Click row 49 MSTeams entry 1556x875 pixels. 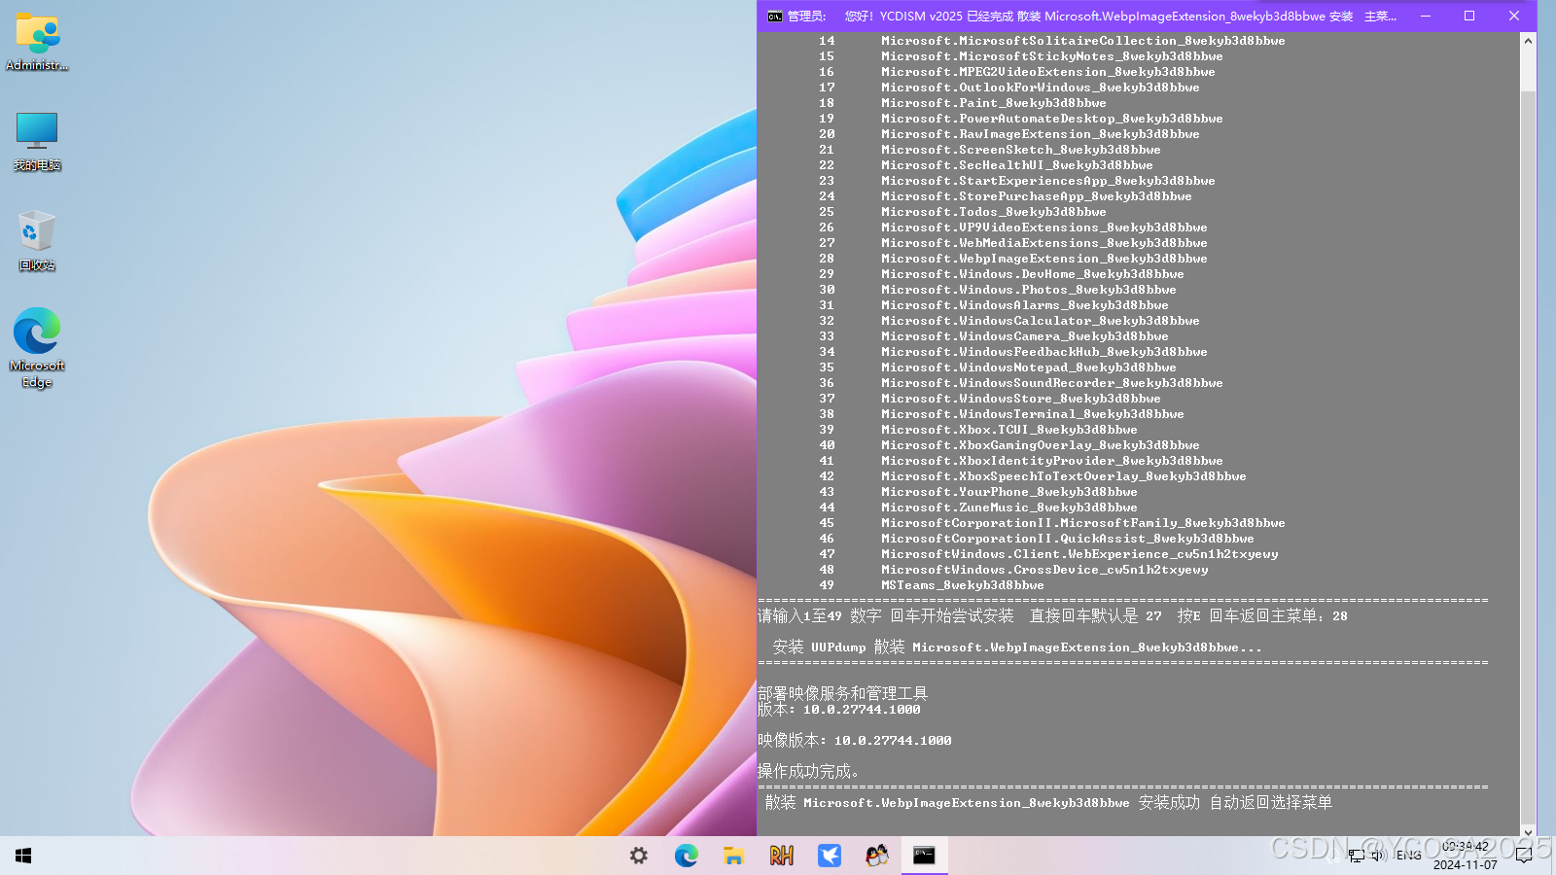point(931,585)
